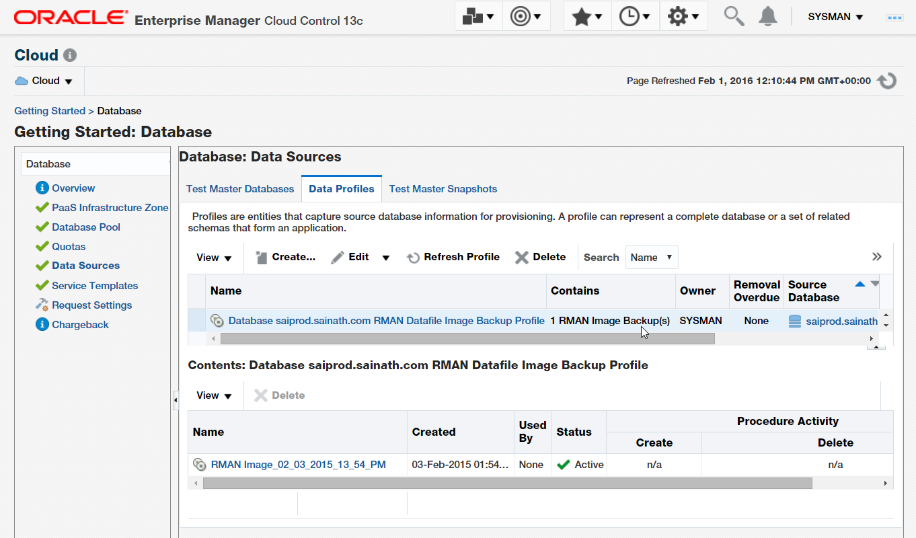Open the Database selector in left panel

(96, 164)
